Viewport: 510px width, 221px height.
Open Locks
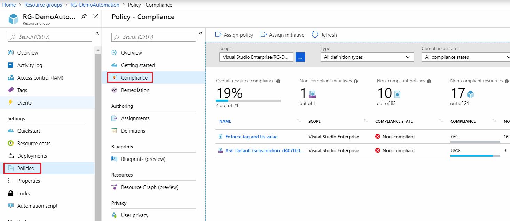point(24,194)
